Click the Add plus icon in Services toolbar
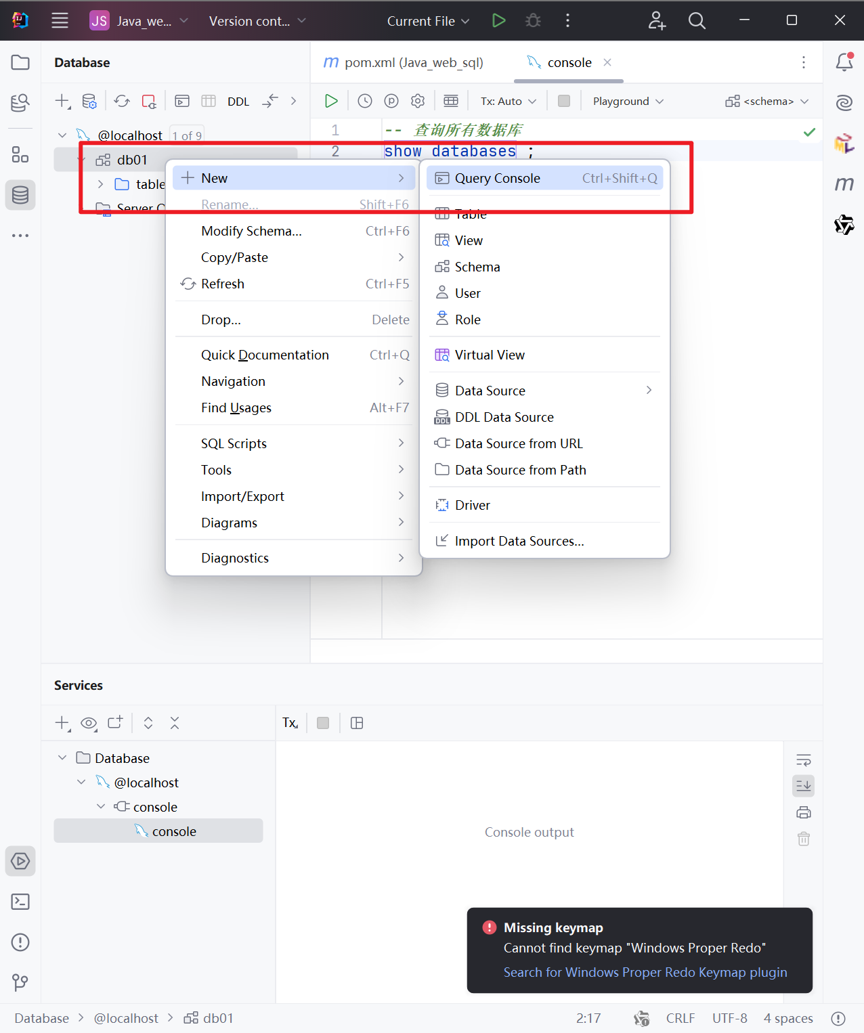 (x=62, y=723)
